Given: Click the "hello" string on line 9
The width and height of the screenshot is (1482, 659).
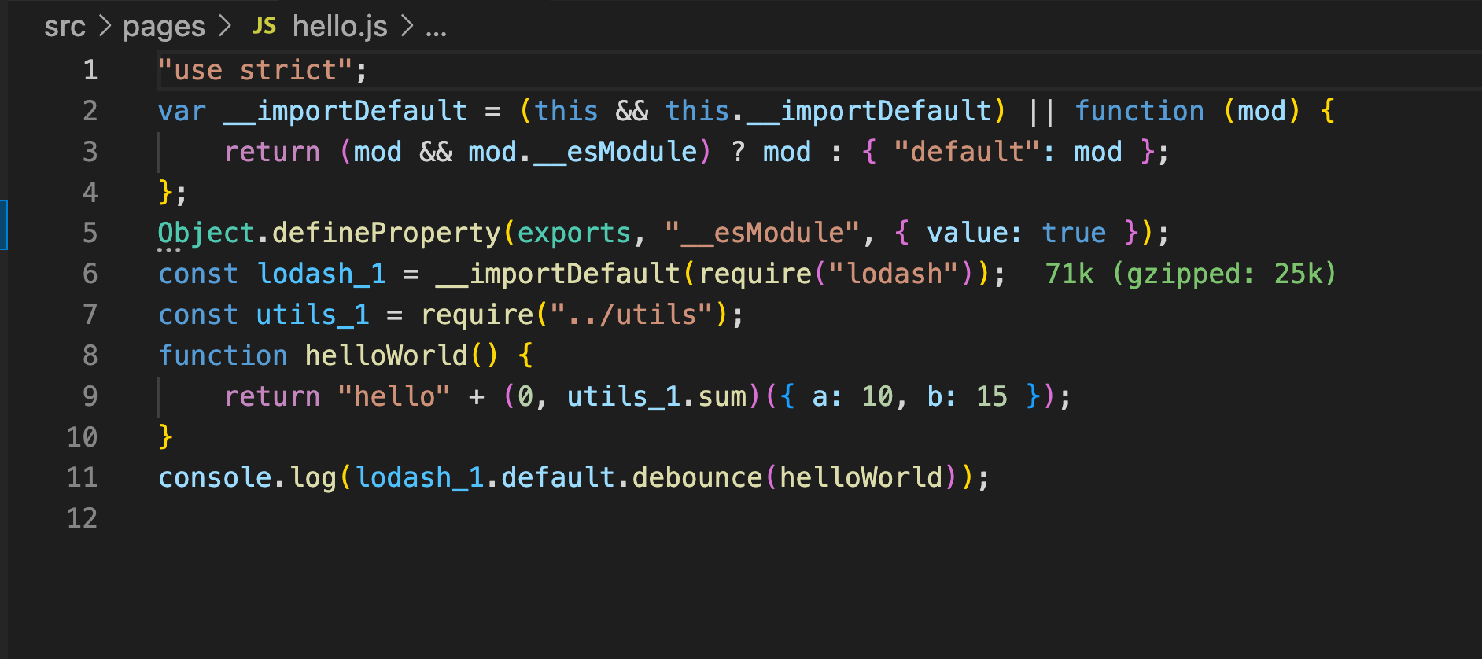Looking at the screenshot, I should tap(394, 396).
